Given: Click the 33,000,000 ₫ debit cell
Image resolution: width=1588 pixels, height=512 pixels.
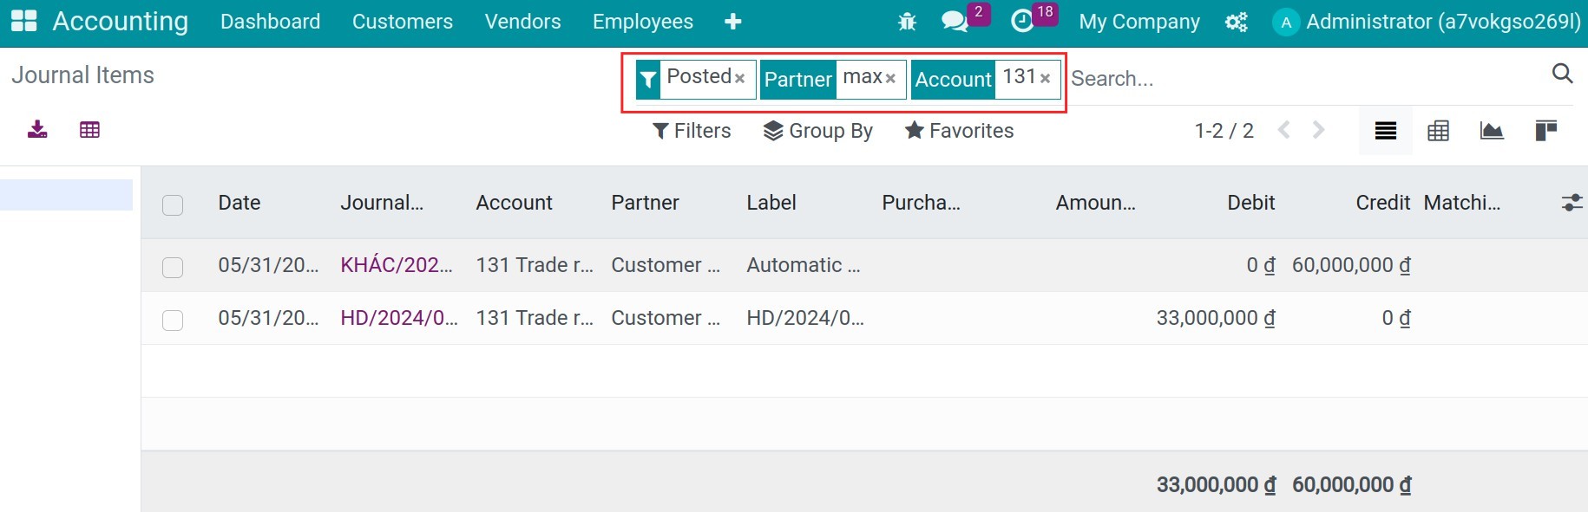Looking at the screenshot, I should (x=1216, y=318).
